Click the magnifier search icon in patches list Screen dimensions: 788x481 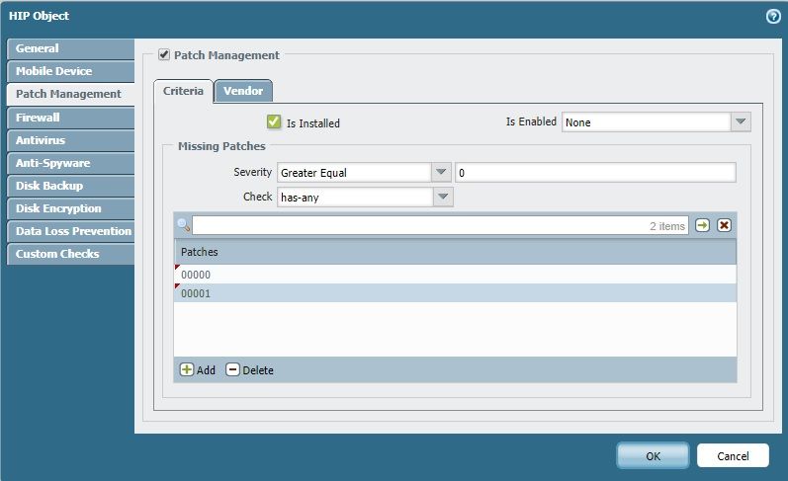184,225
